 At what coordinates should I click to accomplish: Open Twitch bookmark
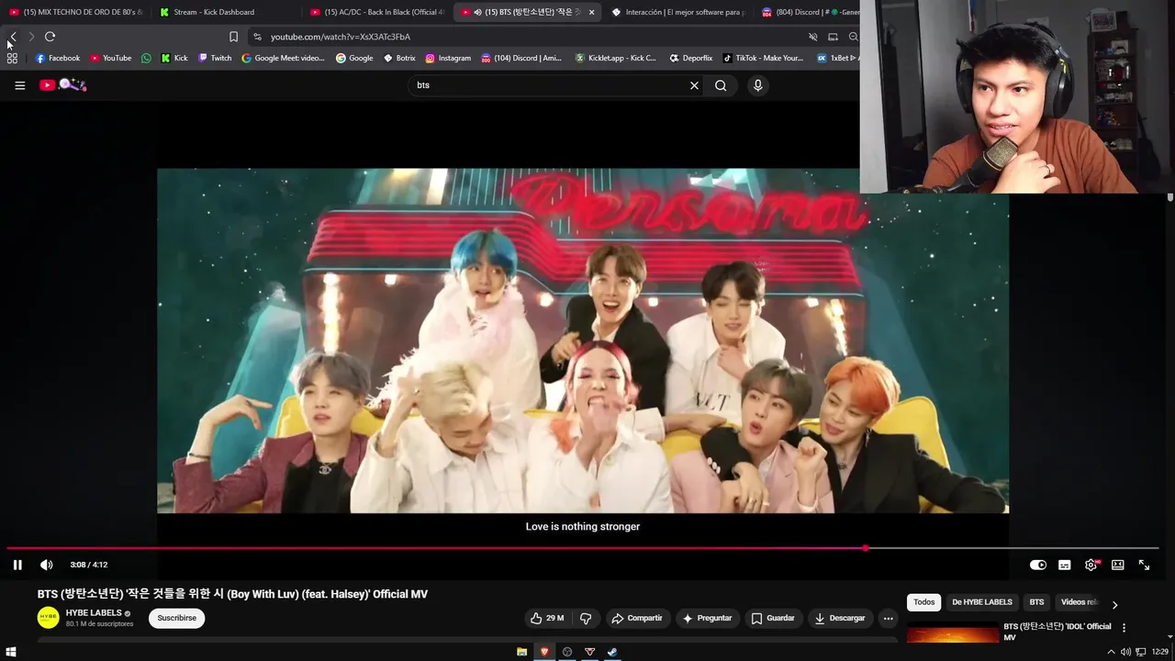pyautogui.click(x=216, y=58)
